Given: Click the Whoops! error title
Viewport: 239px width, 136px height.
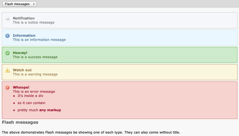Looking at the screenshot, I should [x=21, y=87].
